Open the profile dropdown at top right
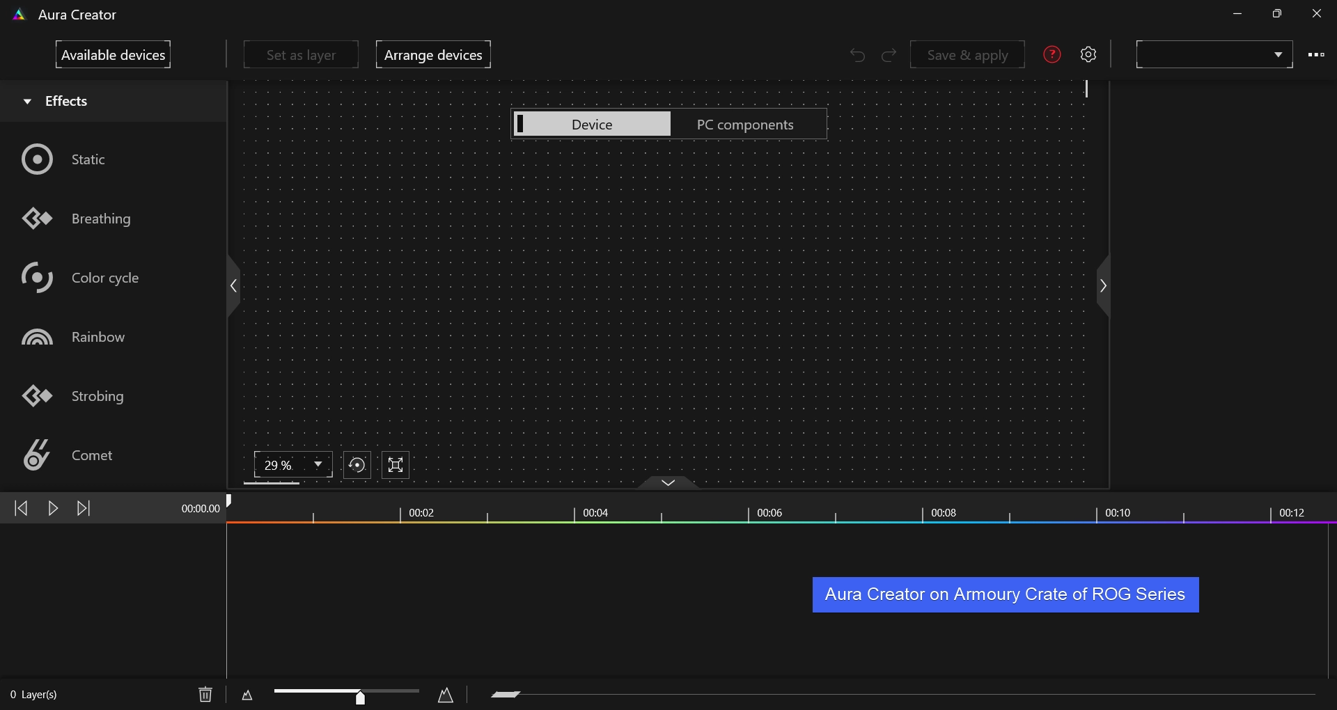1337x710 pixels. click(x=1214, y=54)
